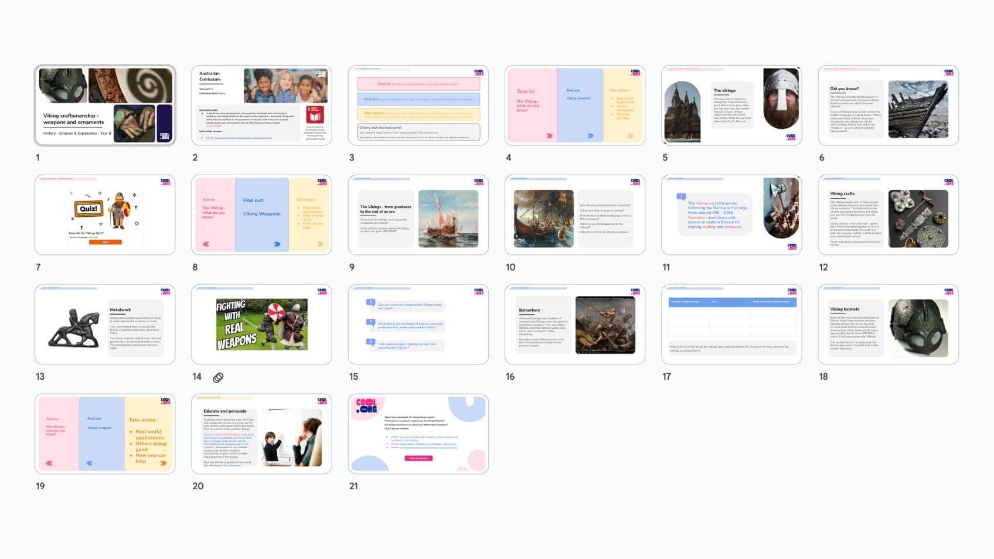The height and width of the screenshot is (559, 994).
Task: Choose slide 5 titled The vikings
Action: [x=731, y=105]
